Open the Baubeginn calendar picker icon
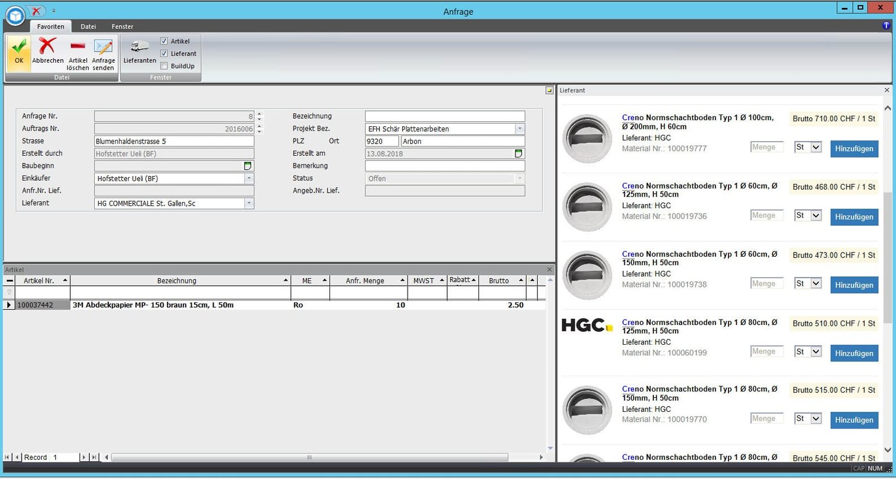The image size is (896, 479). coord(248,166)
